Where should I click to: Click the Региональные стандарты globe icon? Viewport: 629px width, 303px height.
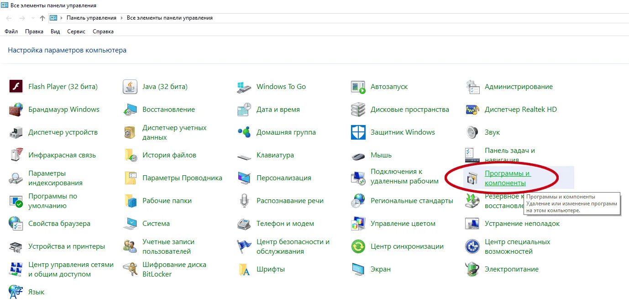(x=358, y=201)
